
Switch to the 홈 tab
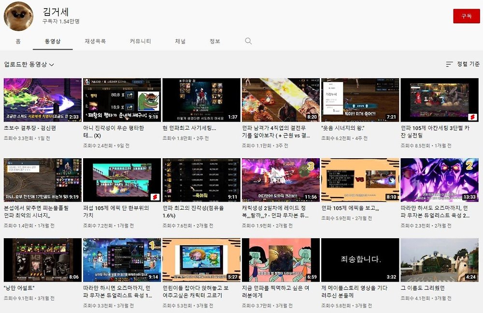18,41
